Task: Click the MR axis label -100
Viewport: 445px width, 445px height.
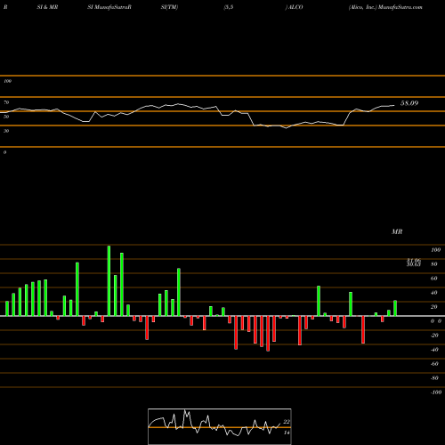Action: click(x=436, y=392)
